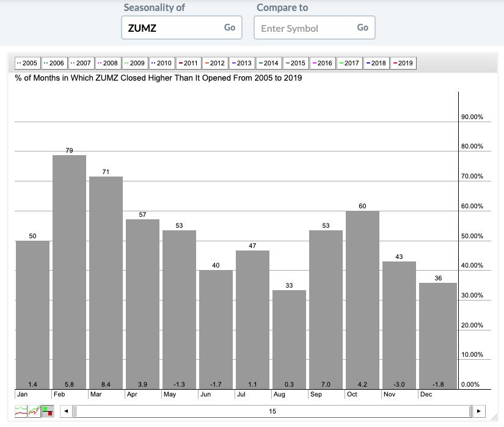Click Go next to the ZUMZ symbol
Image resolution: width=504 pixels, height=427 pixels.
(230, 27)
